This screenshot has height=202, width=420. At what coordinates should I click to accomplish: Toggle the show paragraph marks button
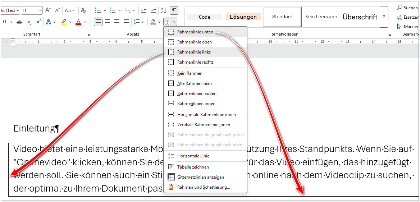click(174, 10)
